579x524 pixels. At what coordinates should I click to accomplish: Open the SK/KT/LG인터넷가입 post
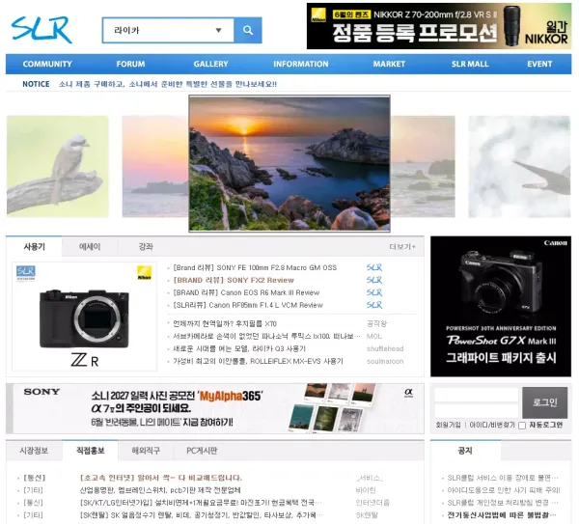(201, 503)
